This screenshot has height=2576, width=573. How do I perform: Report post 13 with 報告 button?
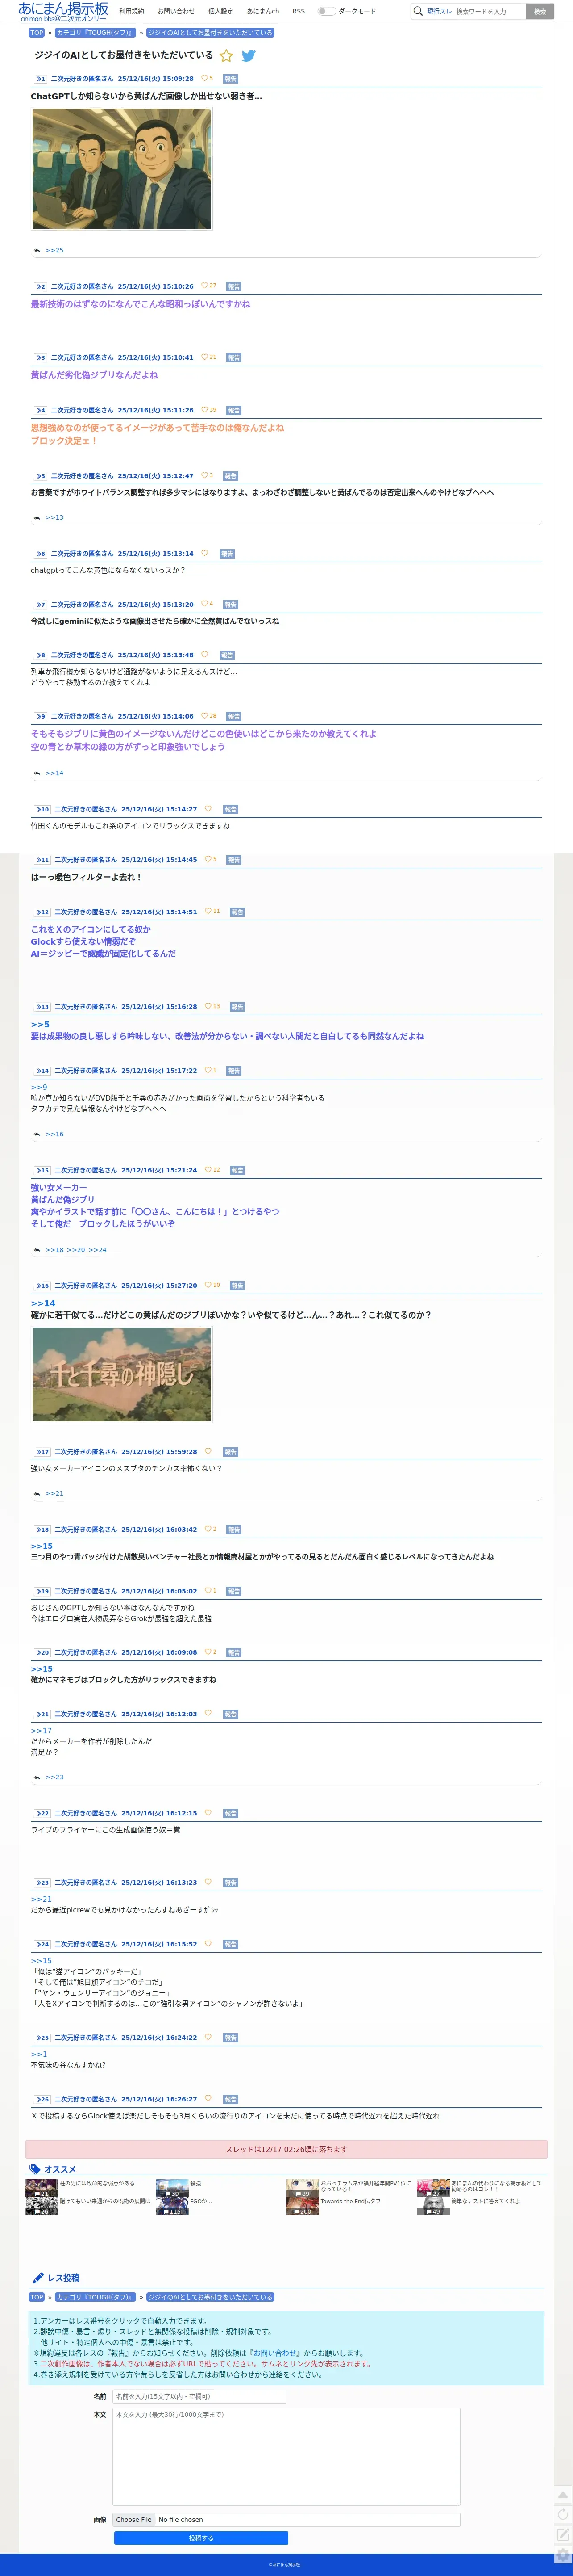tap(237, 1007)
